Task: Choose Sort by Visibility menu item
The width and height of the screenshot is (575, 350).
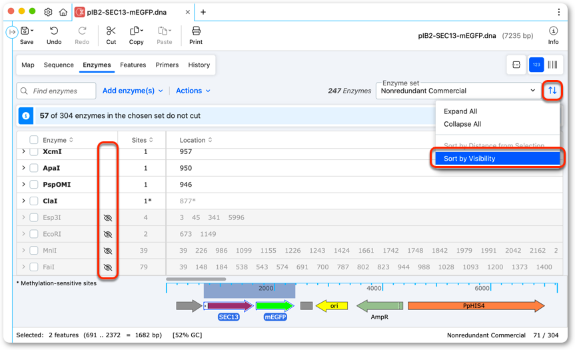Action: pos(498,159)
